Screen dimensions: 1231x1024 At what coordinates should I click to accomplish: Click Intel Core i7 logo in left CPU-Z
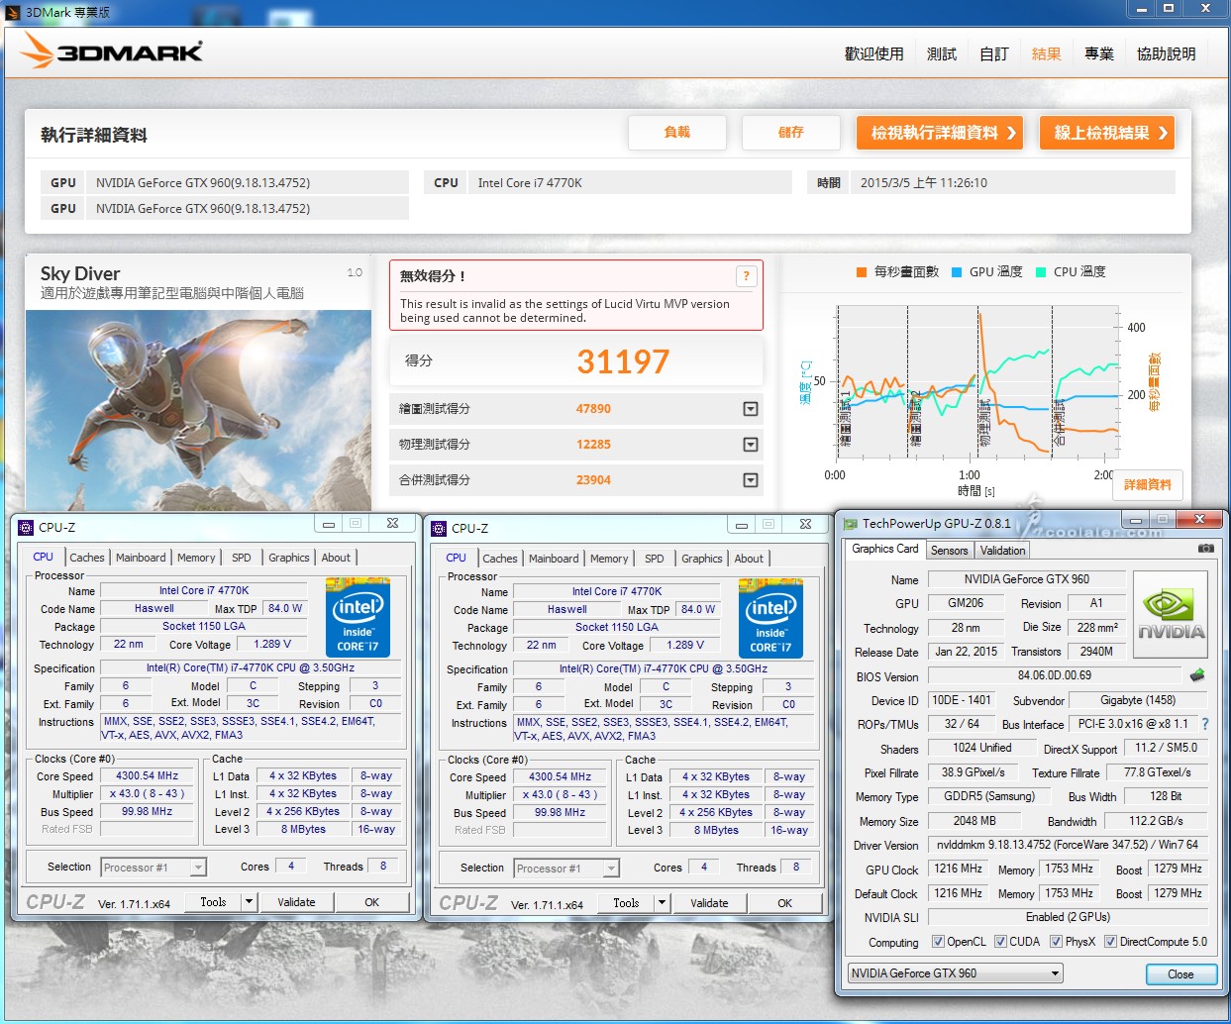pyautogui.click(x=358, y=617)
